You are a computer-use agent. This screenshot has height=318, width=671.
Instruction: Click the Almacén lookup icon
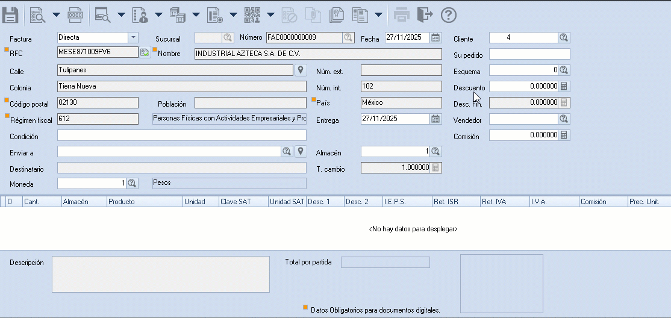coord(435,151)
